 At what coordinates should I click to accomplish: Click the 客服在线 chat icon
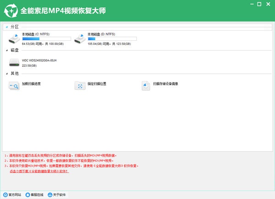click(27, 194)
